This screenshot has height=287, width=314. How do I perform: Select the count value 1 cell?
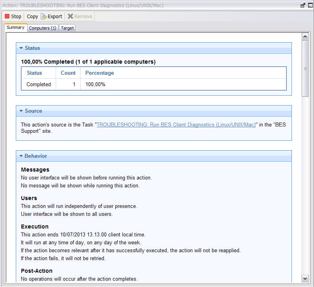pos(68,84)
